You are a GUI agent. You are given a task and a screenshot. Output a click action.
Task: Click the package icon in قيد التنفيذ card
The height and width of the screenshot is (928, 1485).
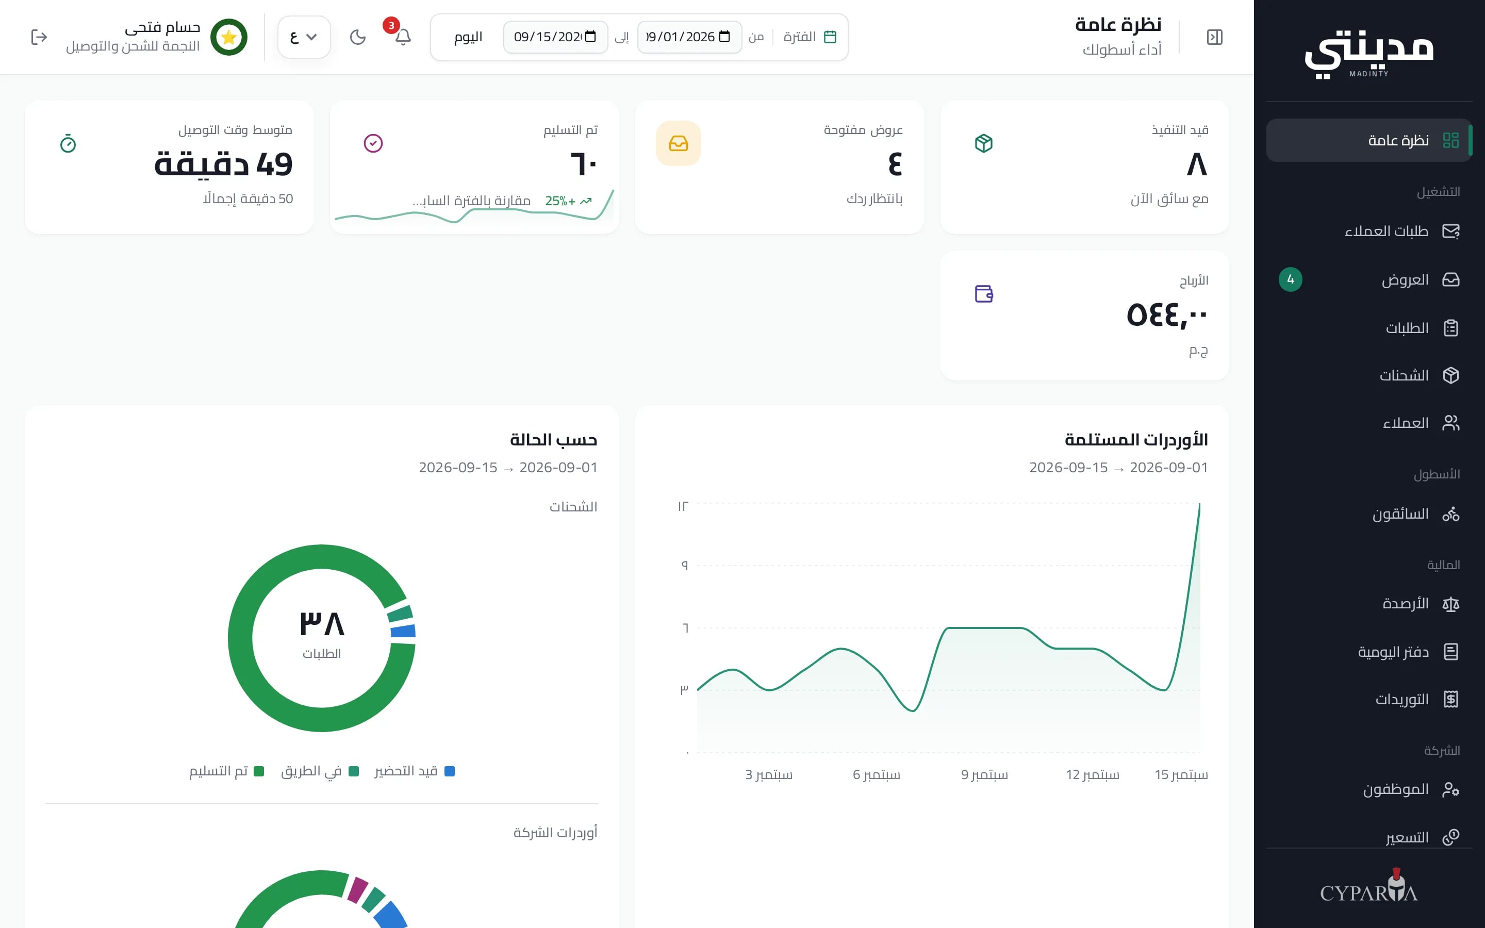click(984, 144)
